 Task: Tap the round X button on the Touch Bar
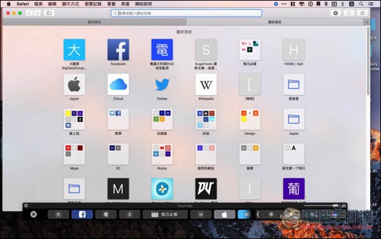point(34,214)
